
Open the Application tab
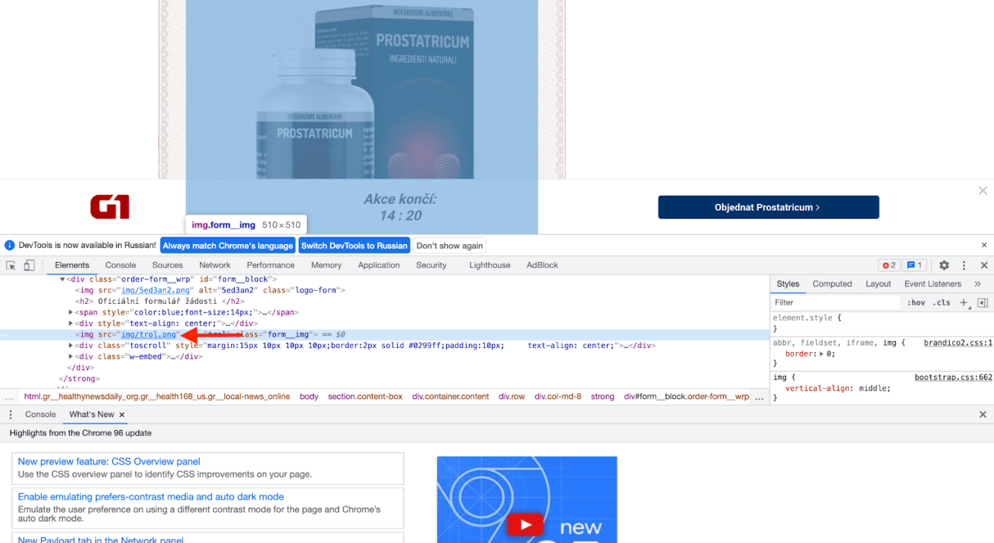(x=379, y=265)
